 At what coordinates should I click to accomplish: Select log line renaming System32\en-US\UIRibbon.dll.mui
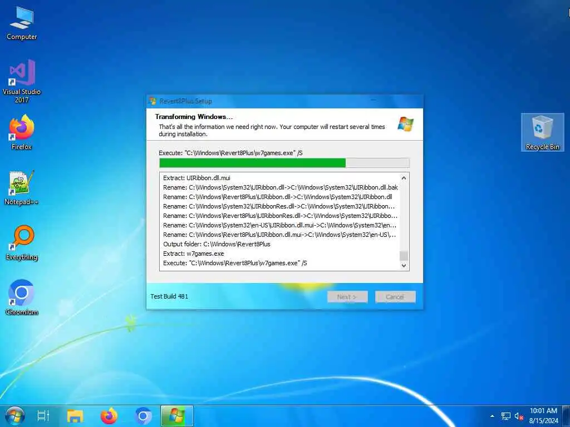tap(279, 225)
